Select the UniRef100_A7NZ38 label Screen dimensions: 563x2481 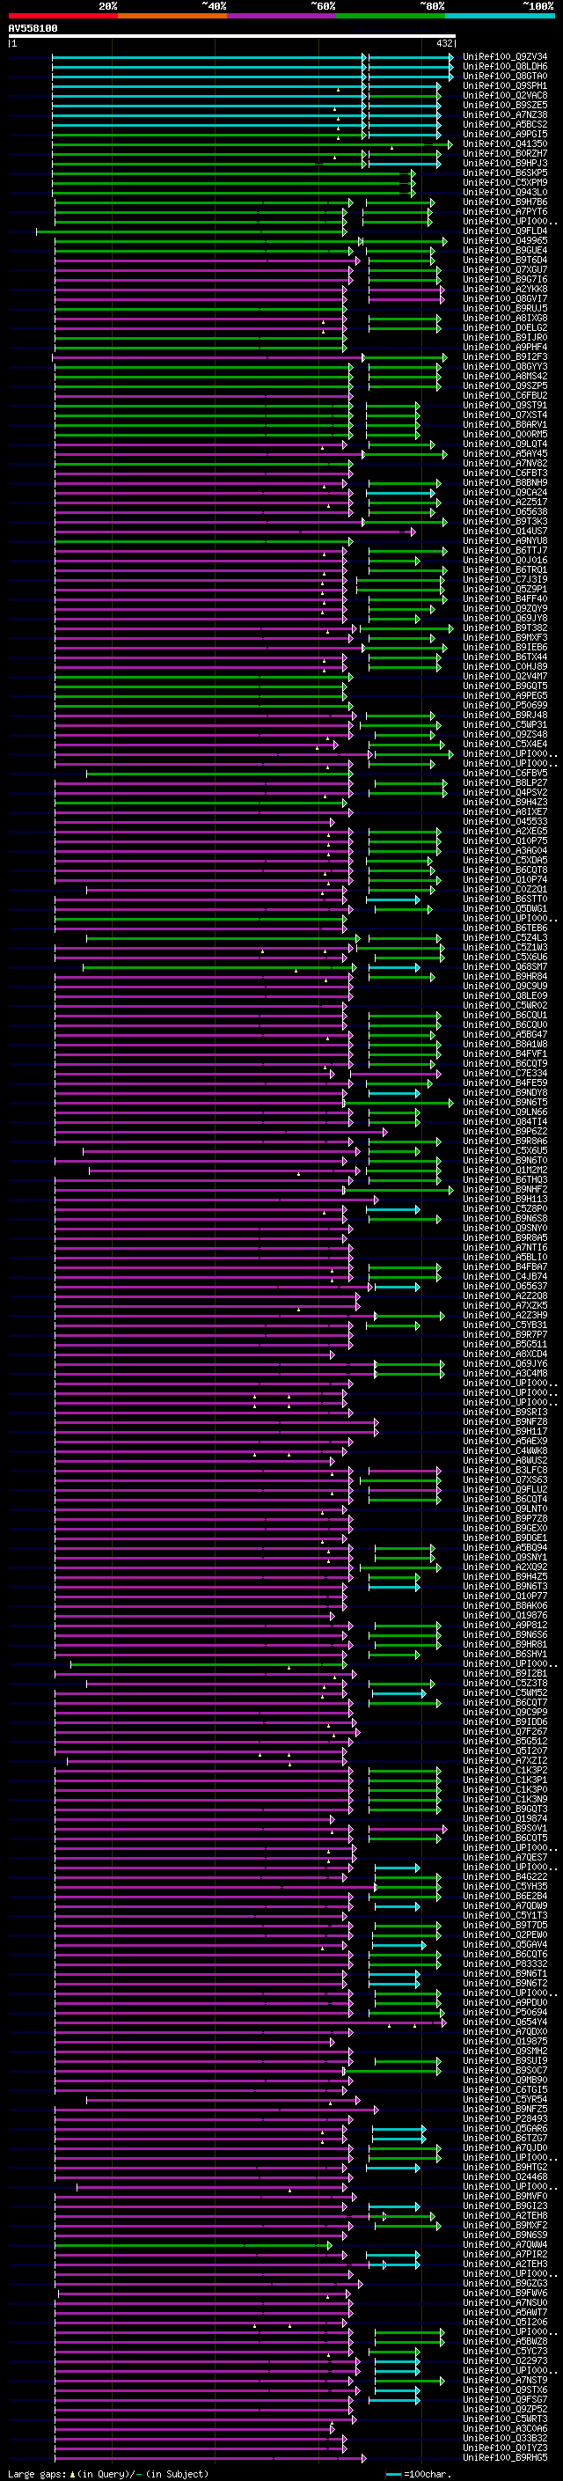505,114
